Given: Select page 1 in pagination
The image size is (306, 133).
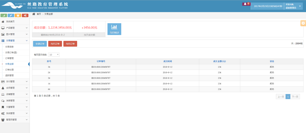Looking at the screenshot, I should pyautogui.click(x=288, y=97).
